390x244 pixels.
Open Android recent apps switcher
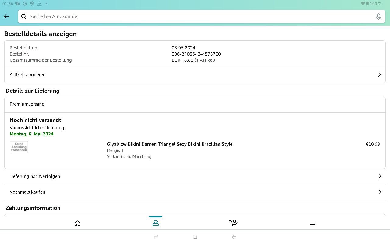[156, 237]
